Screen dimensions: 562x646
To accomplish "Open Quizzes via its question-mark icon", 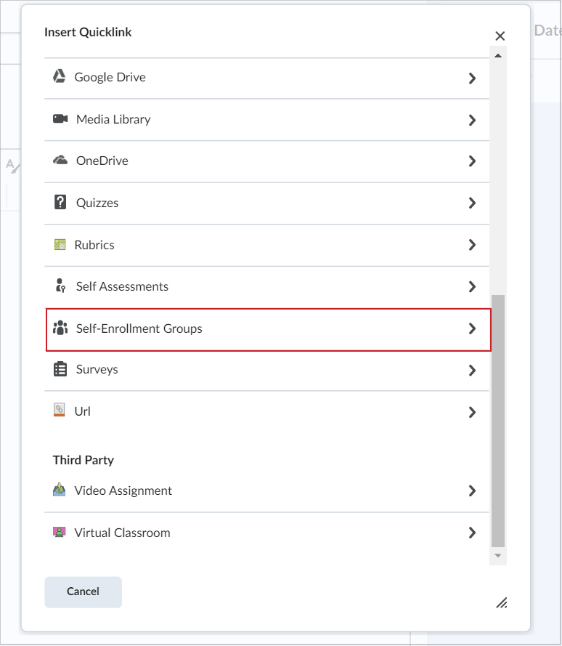I will point(60,203).
